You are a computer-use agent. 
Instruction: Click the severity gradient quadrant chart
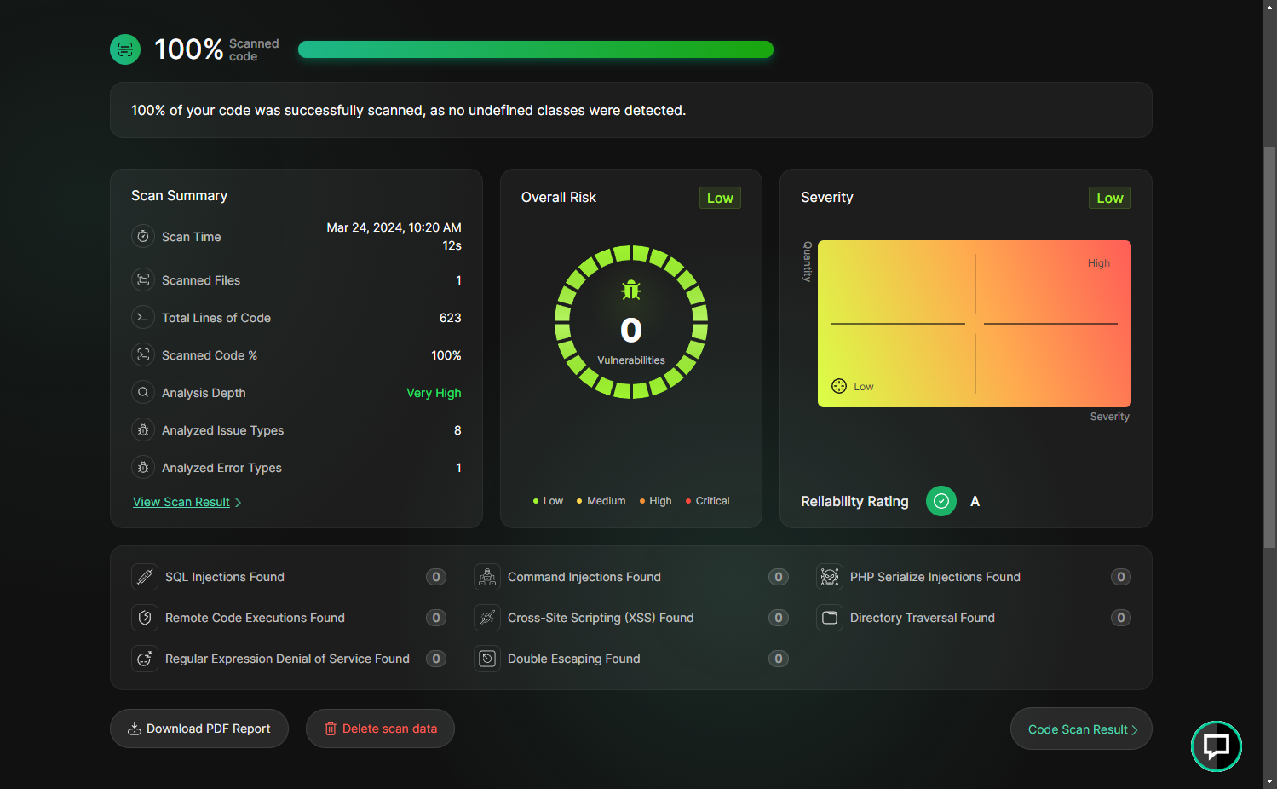pyautogui.click(x=974, y=324)
